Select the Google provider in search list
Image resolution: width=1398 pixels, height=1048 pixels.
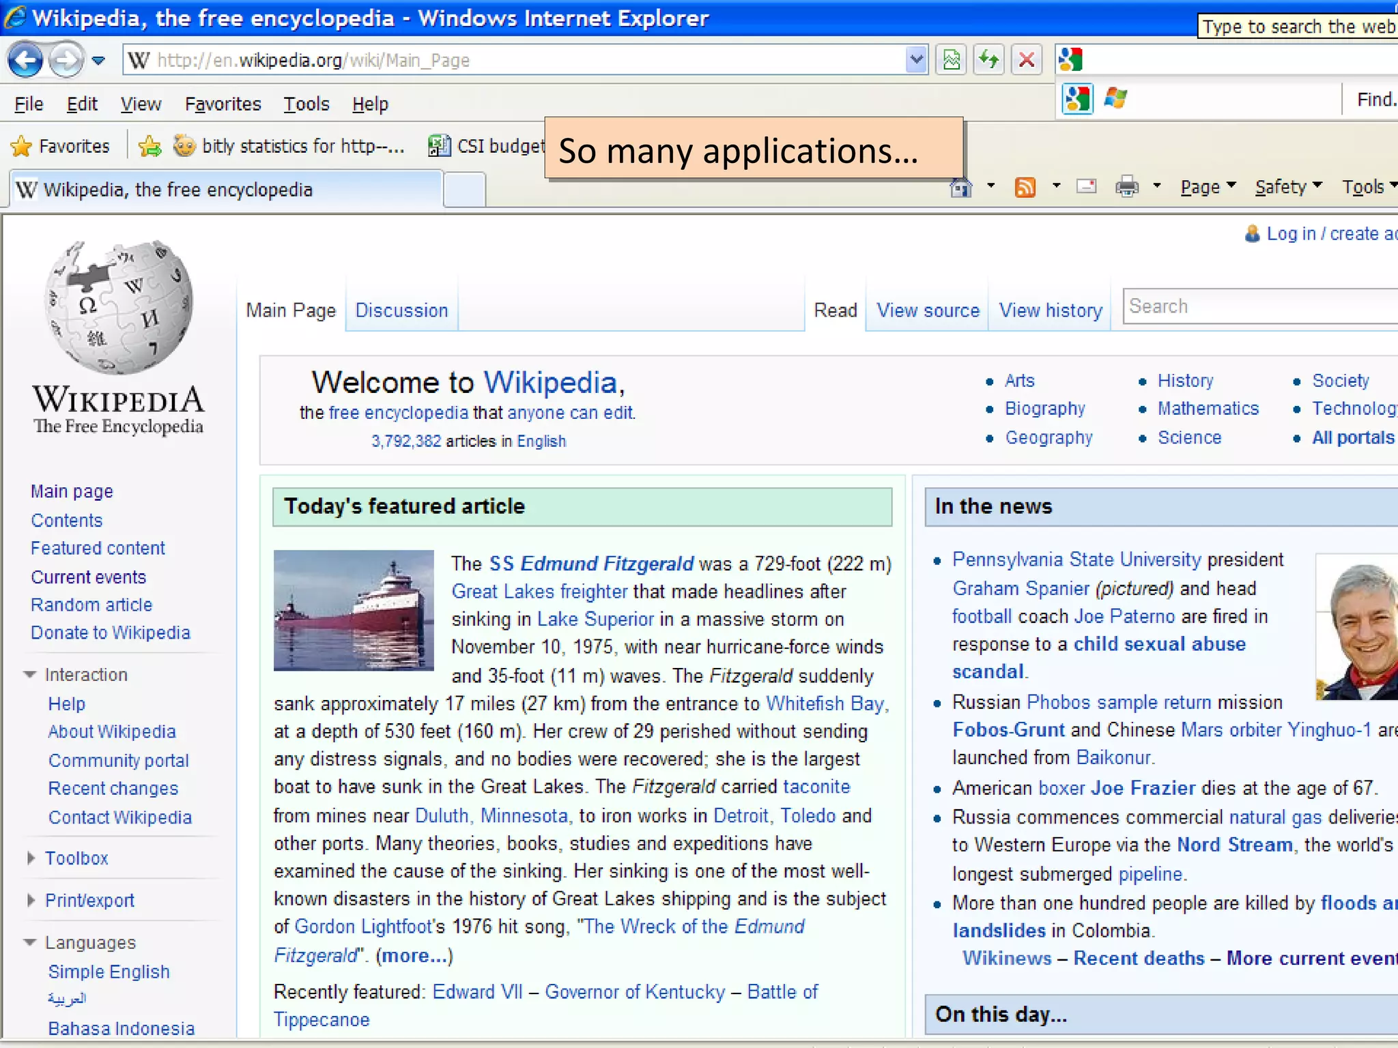(x=1078, y=100)
